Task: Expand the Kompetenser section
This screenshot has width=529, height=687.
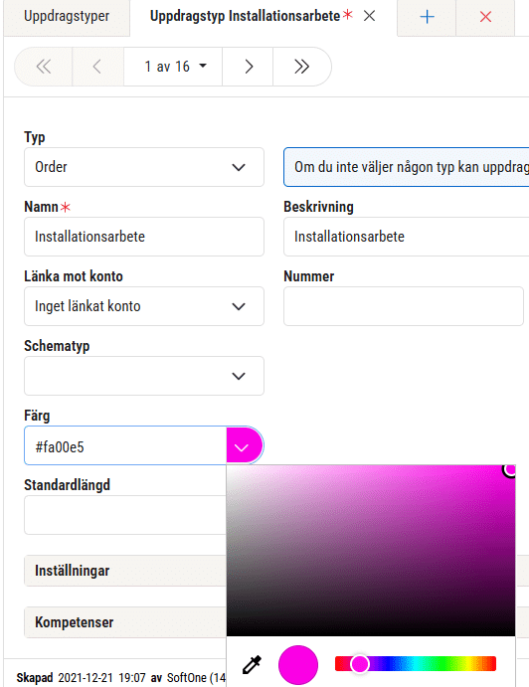Action: (x=125, y=622)
